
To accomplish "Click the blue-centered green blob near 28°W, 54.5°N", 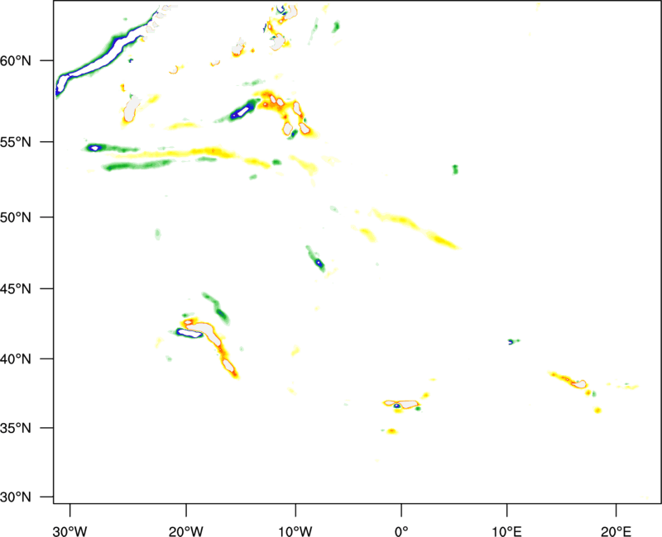I will (x=95, y=148).
